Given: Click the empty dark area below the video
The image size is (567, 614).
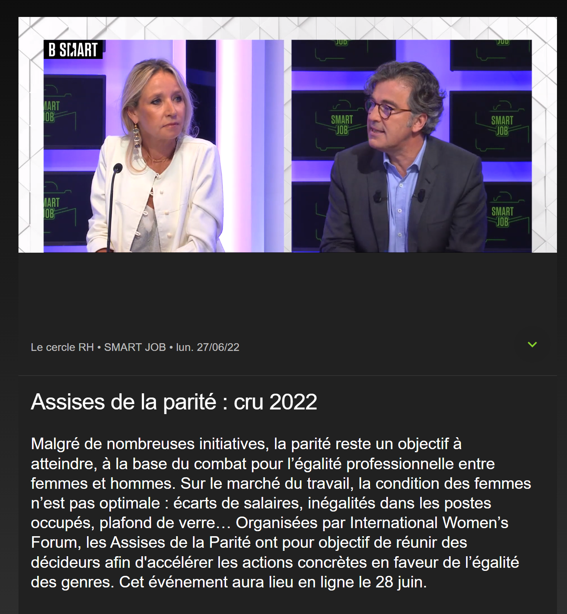Looking at the screenshot, I should [287, 293].
